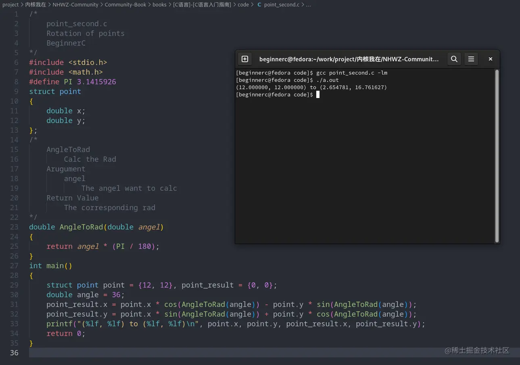Screen dimensions: 520x365
Task: Click 'point_result.x' assignment on line 31
Action: pyautogui.click(x=231, y=305)
